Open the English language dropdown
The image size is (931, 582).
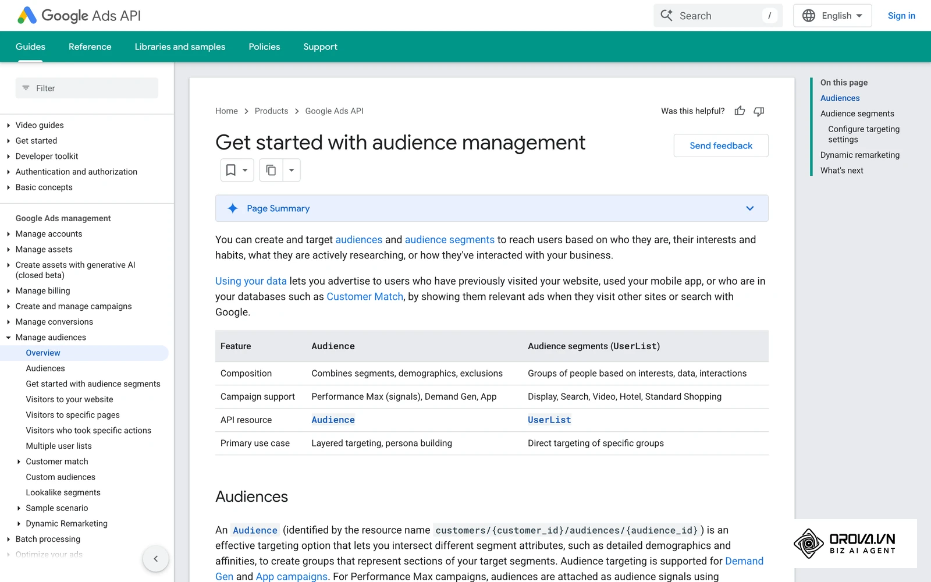pos(833,16)
